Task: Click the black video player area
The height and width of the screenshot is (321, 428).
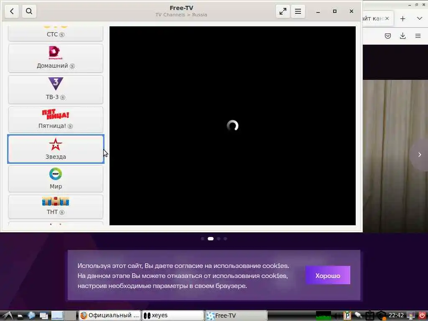Action: tap(232, 126)
